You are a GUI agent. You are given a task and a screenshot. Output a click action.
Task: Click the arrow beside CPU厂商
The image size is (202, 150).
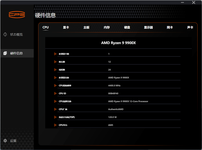[x=55, y=109]
